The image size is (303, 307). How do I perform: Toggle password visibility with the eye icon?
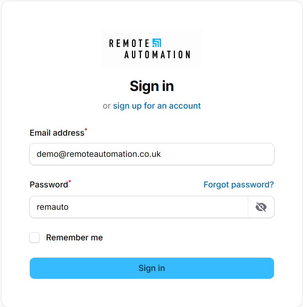261,207
